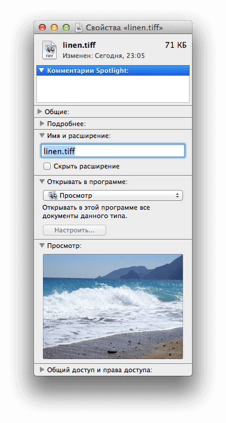This screenshot has width=226, height=423.
Task: Click the Preview app icon in dropdown
Action: [52, 195]
